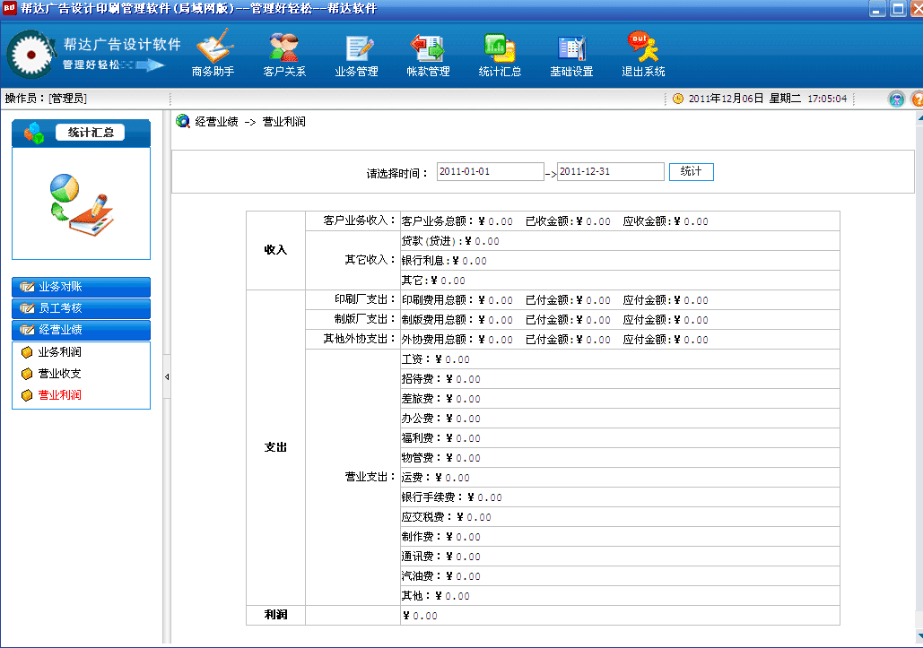Click the 汽油费 value row
Viewport: 923px width, 648px height.
620,576
